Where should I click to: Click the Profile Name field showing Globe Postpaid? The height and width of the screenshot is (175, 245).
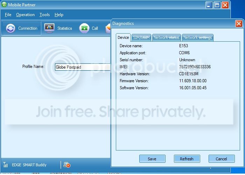point(83,67)
